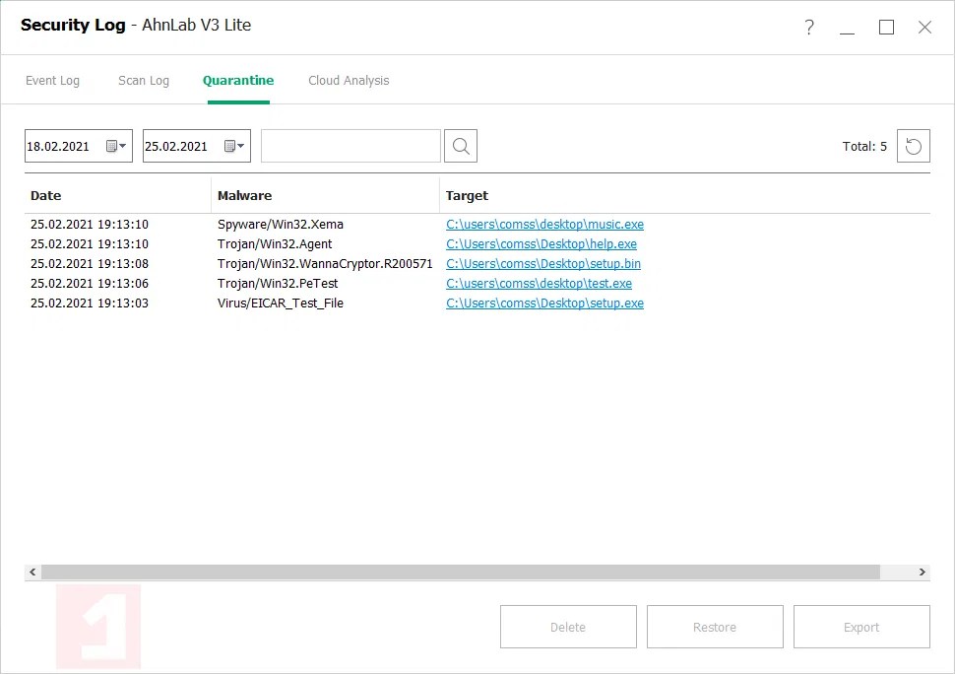
Task: Open the setup.bin target link
Action: pyautogui.click(x=543, y=263)
